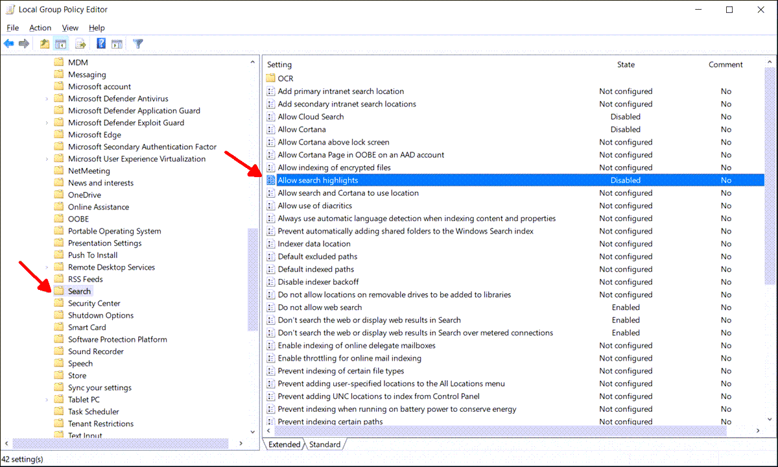Viewport: 778px width, 467px height.
Task: Click the Forward navigation arrow
Action: click(x=24, y=43)
